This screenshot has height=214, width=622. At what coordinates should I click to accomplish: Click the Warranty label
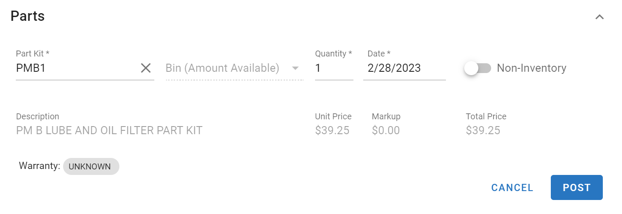pos(39,166)
